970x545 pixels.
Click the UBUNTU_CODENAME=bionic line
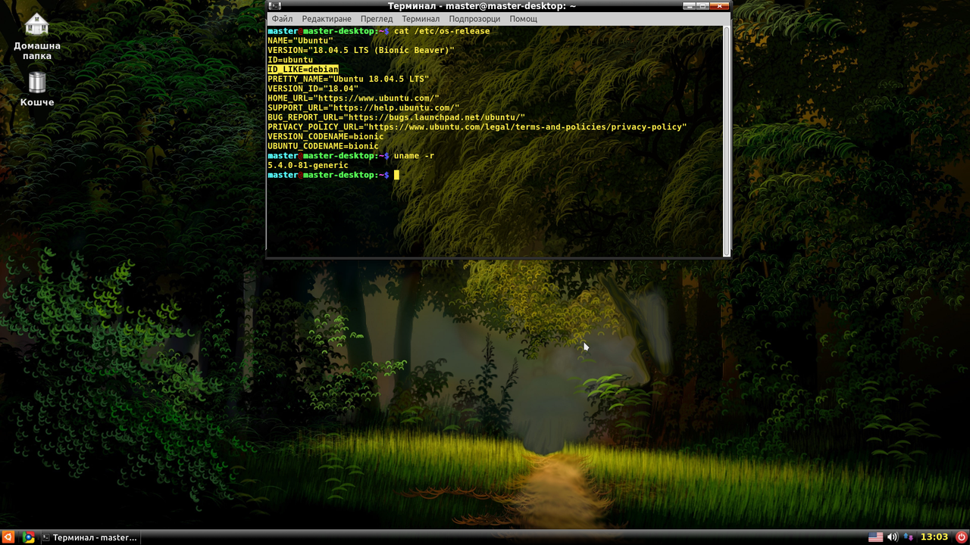coord(323,146)
